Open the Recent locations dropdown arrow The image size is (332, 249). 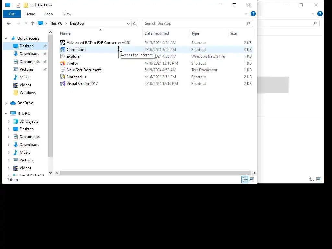click(26, 23)
